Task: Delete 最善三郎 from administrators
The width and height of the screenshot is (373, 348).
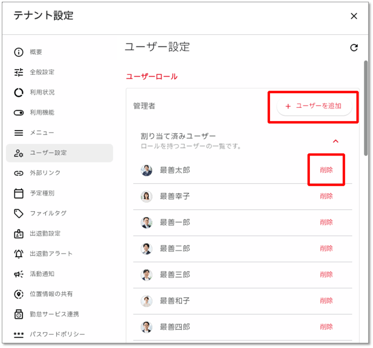Action: coord(326,275)
